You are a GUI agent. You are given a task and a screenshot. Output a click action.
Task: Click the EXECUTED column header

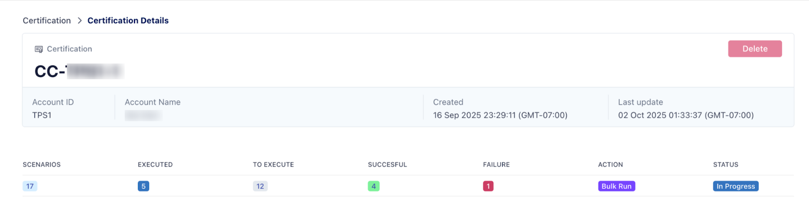point(155,165)
